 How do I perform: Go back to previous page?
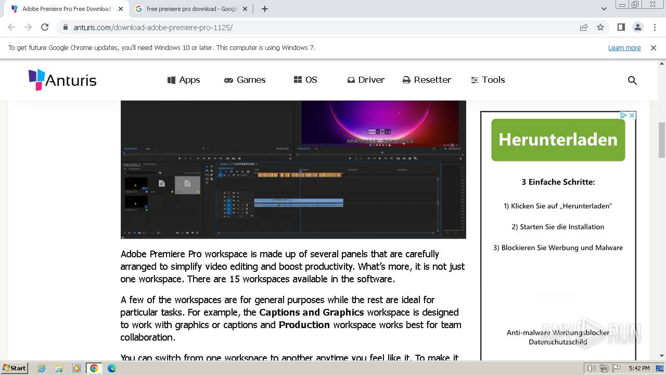(11, 27)
